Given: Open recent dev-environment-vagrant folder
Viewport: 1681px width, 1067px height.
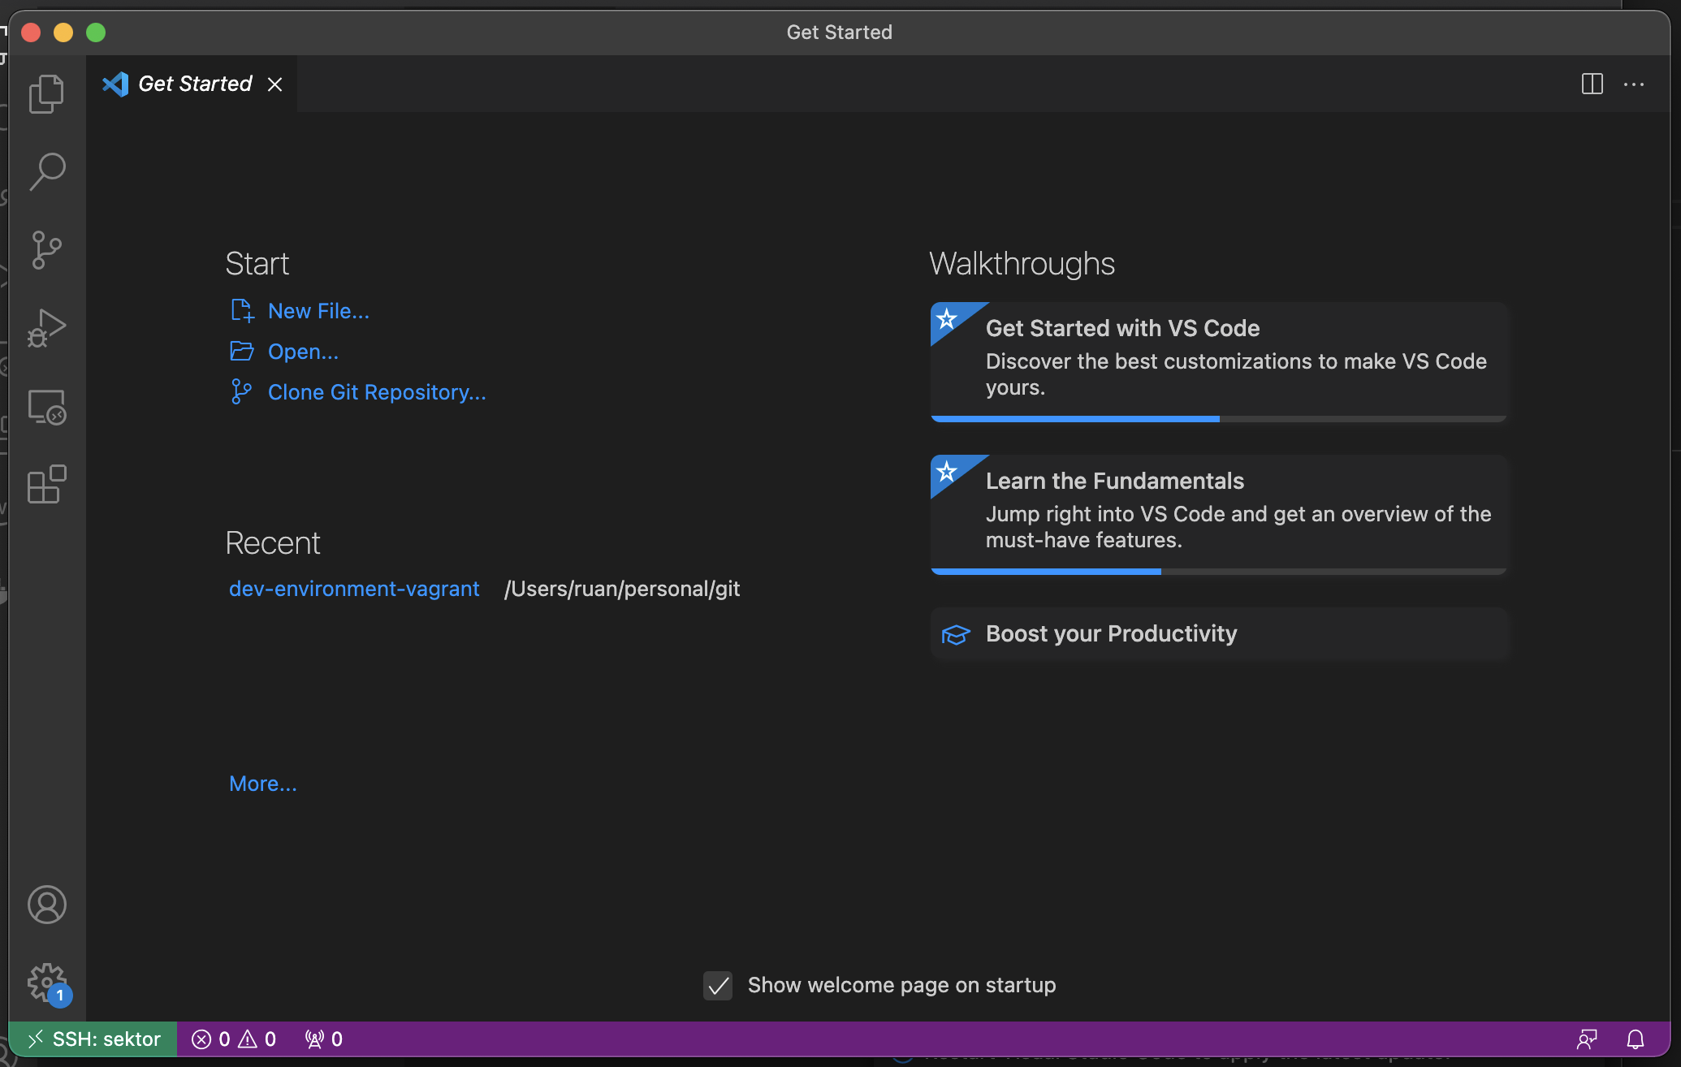Looking at the screenshot, I should [354, 589].
